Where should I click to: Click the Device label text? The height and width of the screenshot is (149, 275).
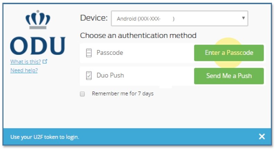coord(94,18)
